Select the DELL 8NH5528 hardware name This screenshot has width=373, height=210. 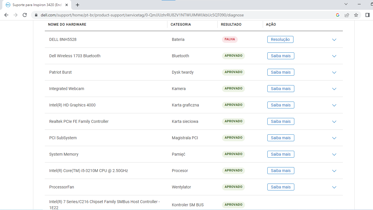point(63,39)
